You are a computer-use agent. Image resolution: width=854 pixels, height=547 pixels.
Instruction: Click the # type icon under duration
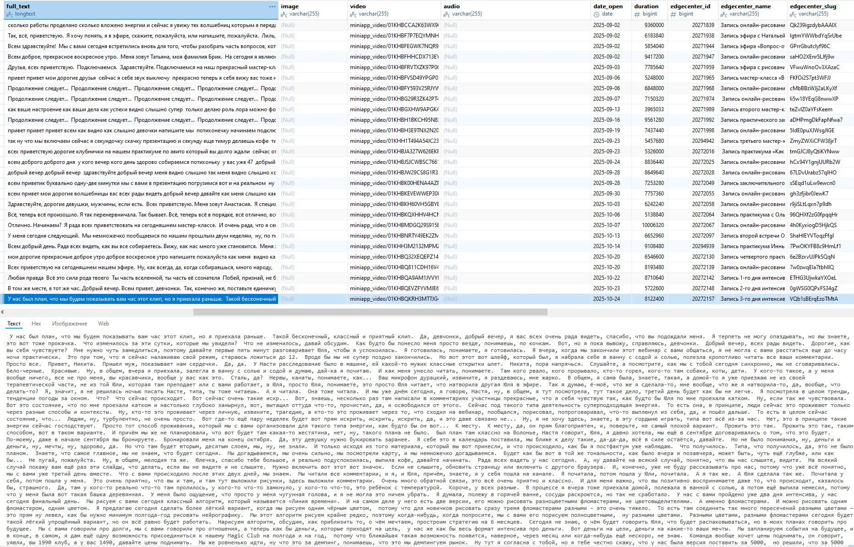pos(637,14)
